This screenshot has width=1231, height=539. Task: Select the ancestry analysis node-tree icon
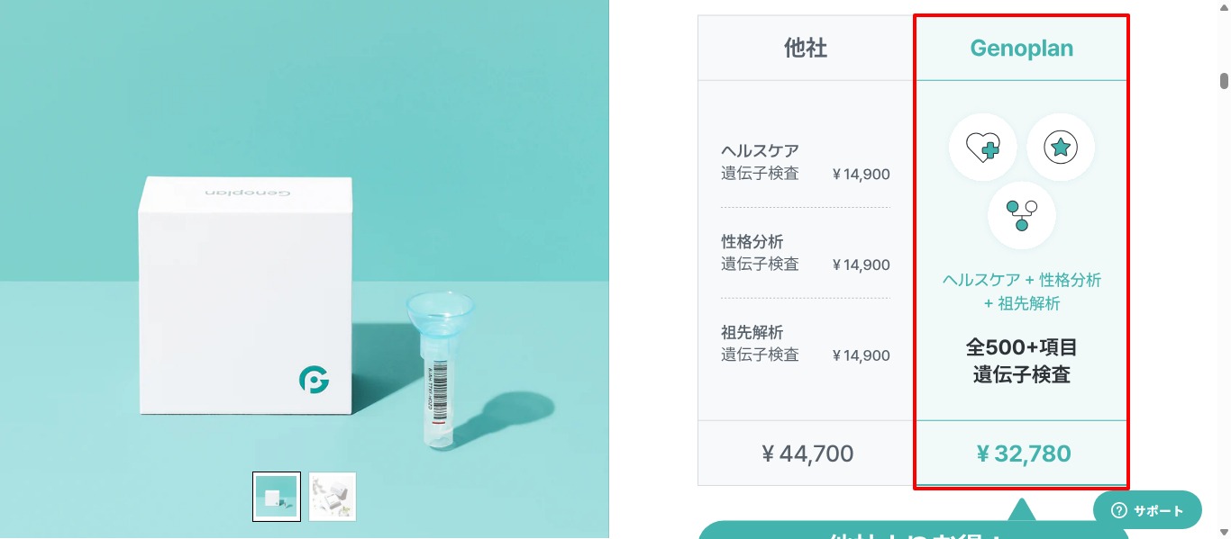[x=1021, y=215]
